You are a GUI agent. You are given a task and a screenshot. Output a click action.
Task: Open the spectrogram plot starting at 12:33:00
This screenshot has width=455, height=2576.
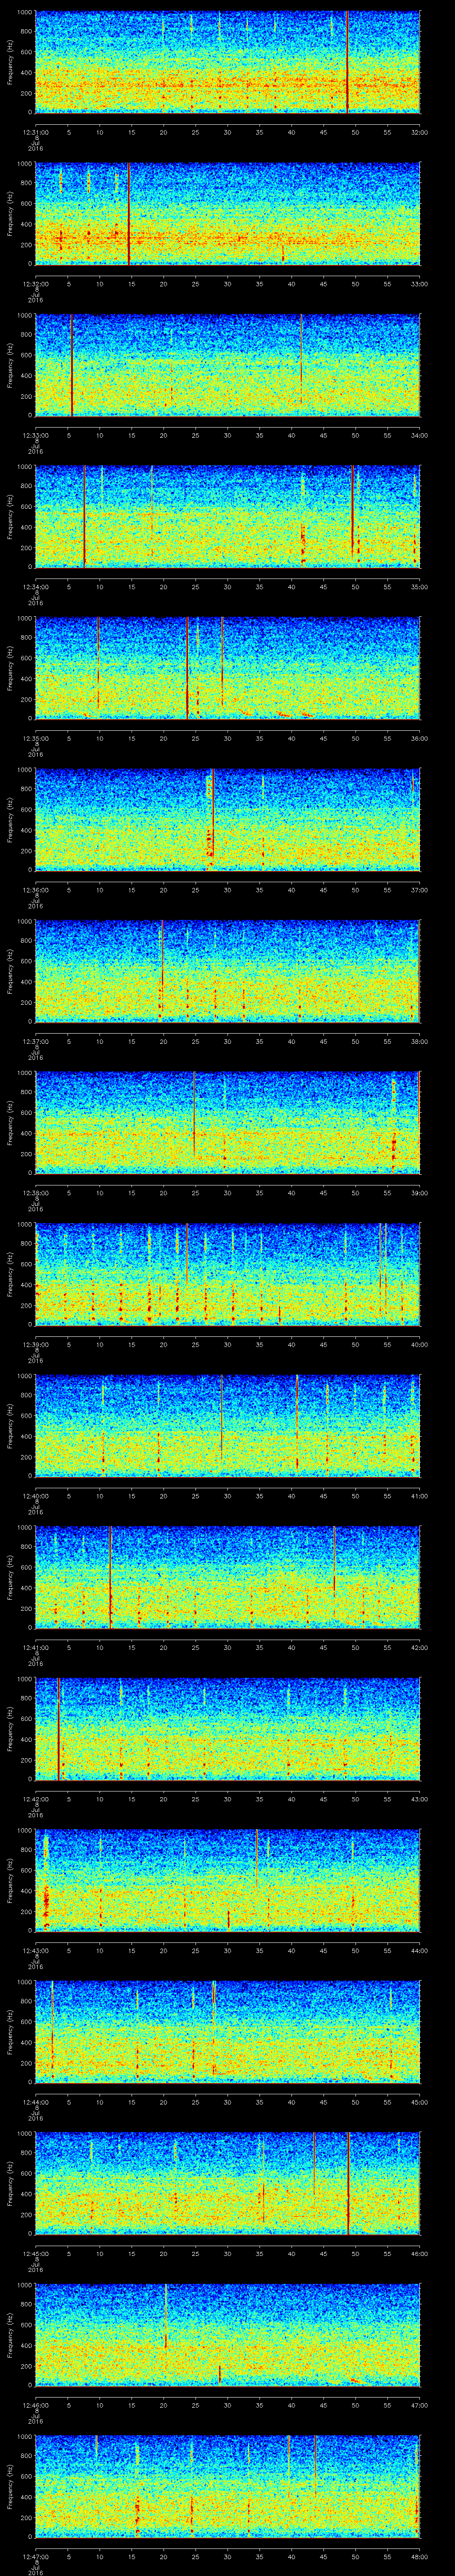click(x=227, y=364)
